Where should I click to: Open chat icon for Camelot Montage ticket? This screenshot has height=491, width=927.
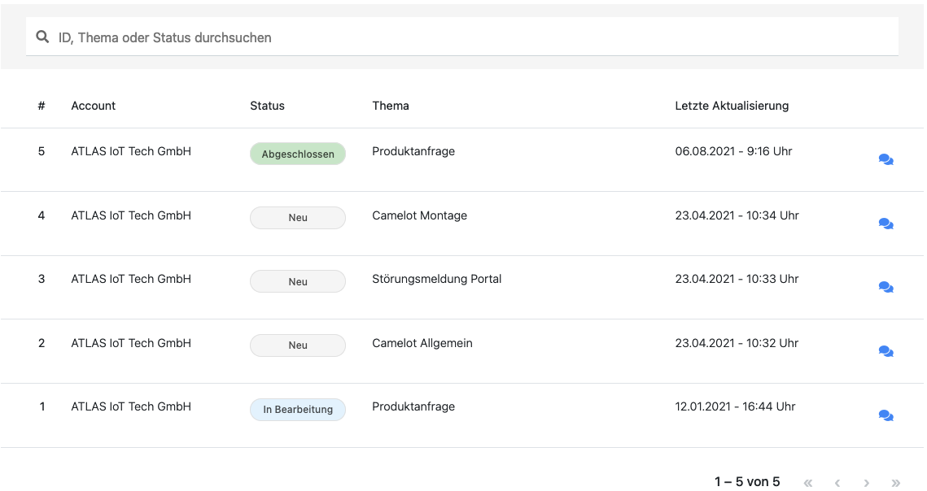coord(885,224)
